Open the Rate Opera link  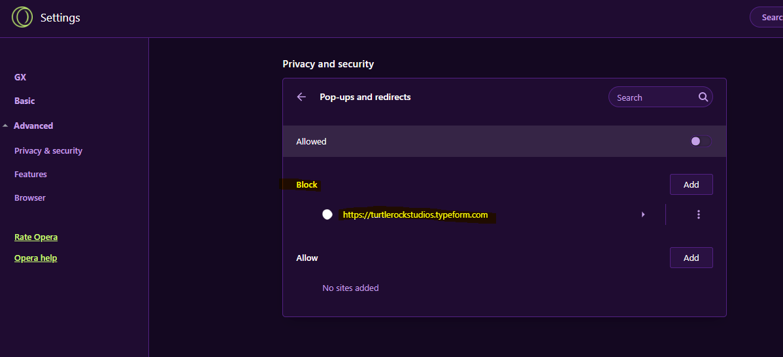click(x=36, y=237)
